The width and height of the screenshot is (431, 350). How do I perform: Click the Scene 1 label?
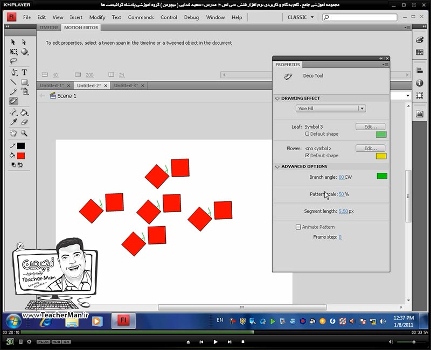(x=66, y=96)
